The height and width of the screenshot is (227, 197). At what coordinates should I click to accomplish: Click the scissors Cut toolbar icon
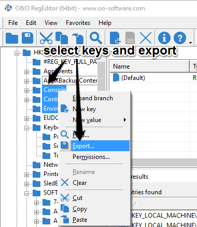(46, 38)
